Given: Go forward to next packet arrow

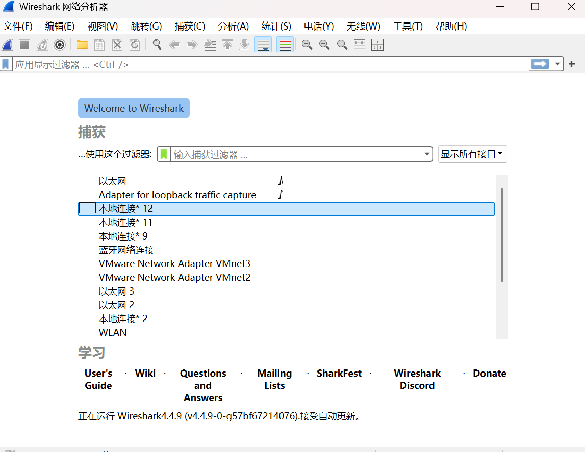Looking at the screenshot, I should coord(192,45).
